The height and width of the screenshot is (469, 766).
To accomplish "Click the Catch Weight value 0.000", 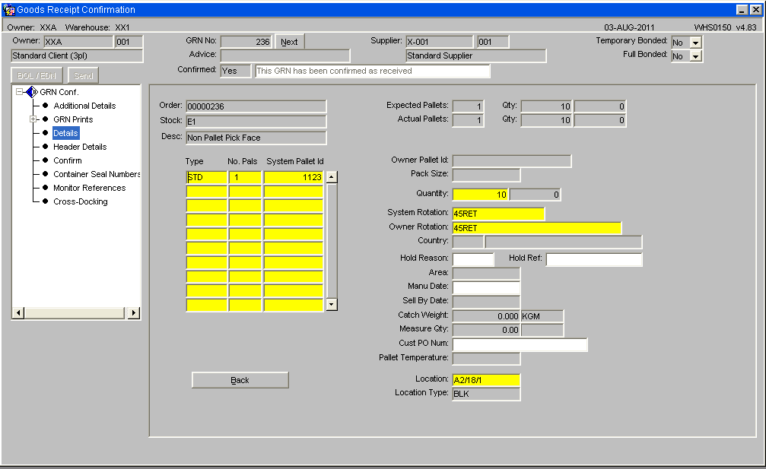I will 486,316.
